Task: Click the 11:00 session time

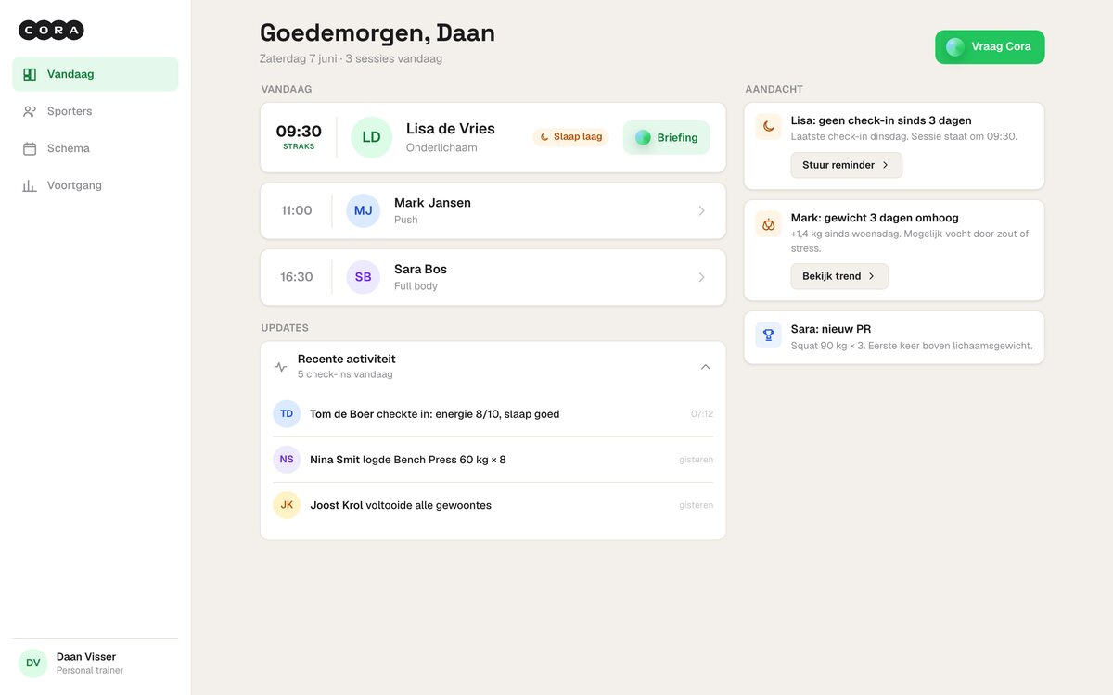Action: [x=297, y=211]
